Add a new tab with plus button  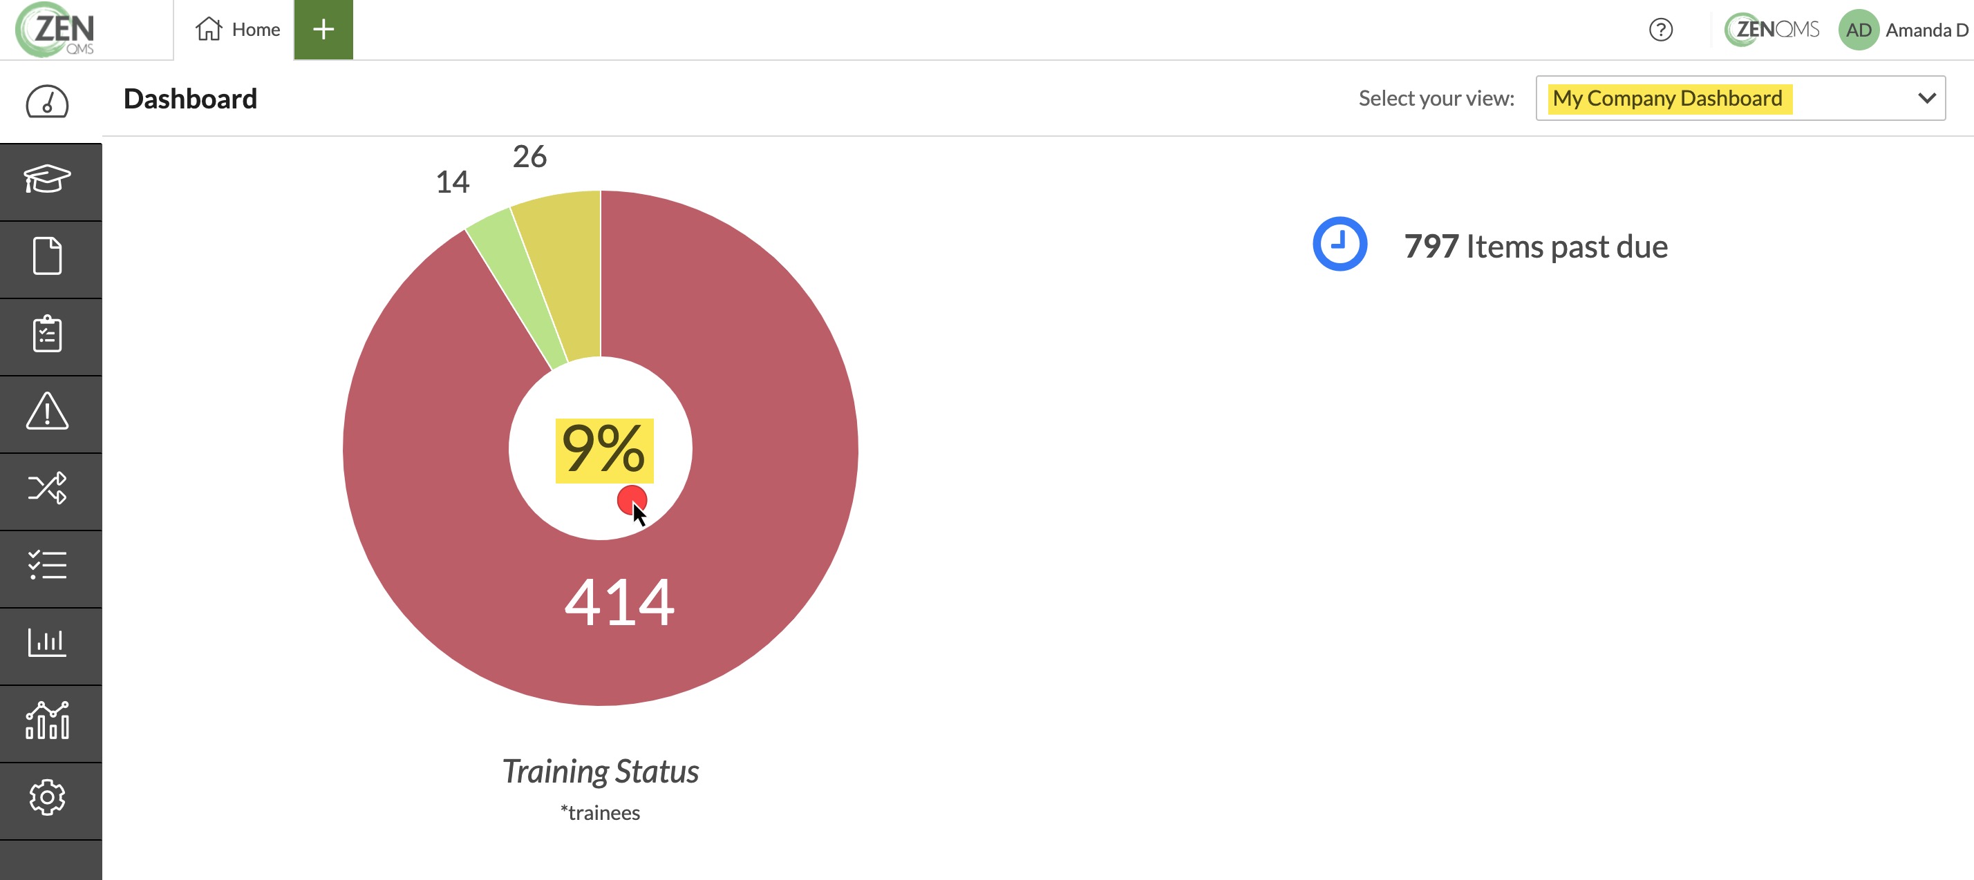coord(323,30)
